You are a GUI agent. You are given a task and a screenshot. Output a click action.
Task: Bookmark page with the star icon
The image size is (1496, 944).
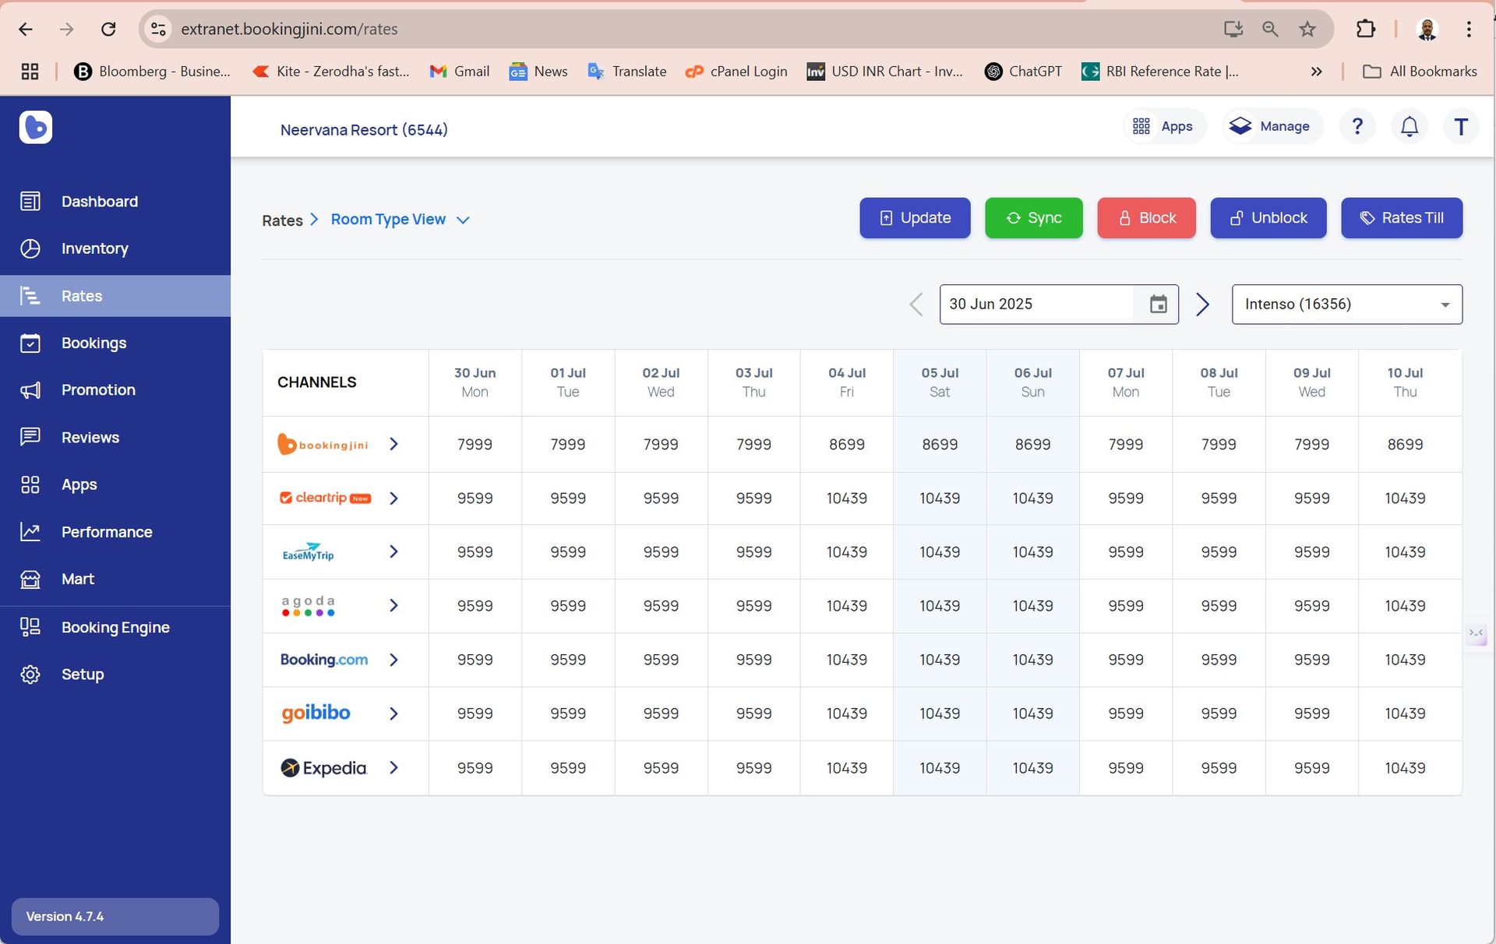pos(1307,29)
